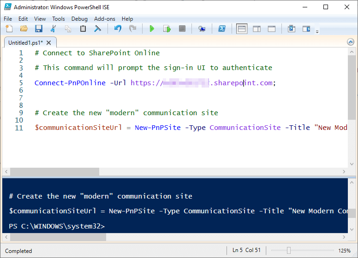Copy selection using the Copy icon
The height and width of the screenshot is (258, 358).
coord(68,29)
